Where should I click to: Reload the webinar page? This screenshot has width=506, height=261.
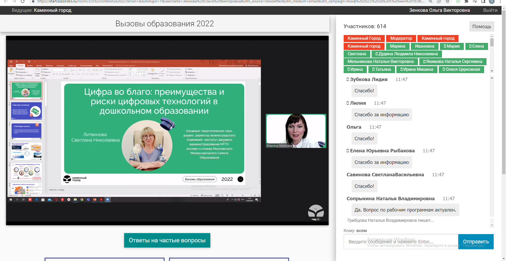23,1
